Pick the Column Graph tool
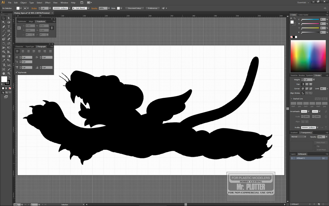This screenshot has width=329, height=206. coord(9,65)
